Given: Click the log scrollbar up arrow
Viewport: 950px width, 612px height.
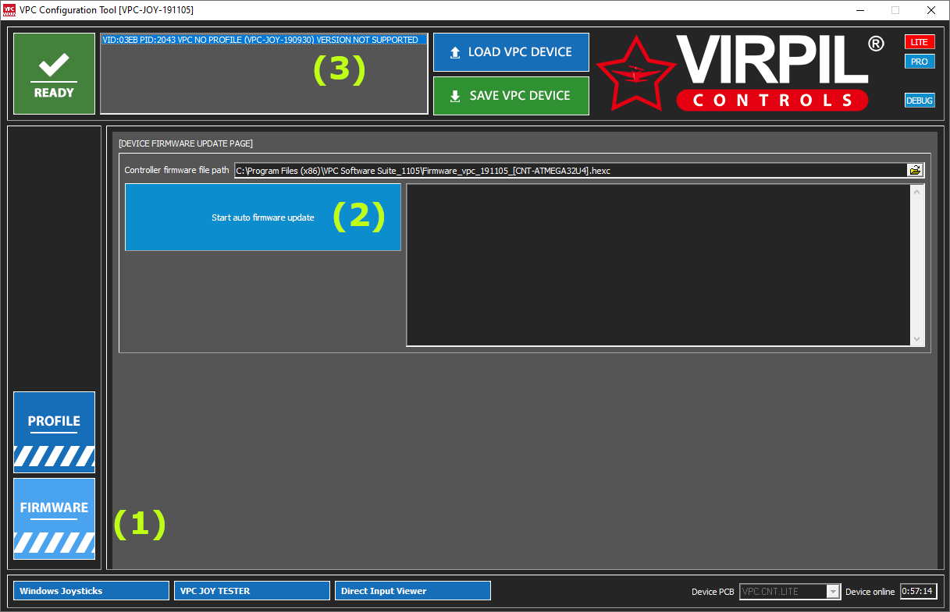Looking at the screenshot, I should tap(917, 192).
